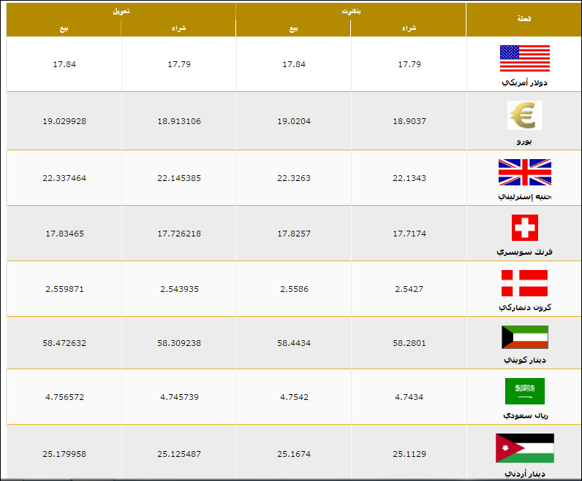Select the sterling transfer sell rate 22.337464

pos(64,178)
